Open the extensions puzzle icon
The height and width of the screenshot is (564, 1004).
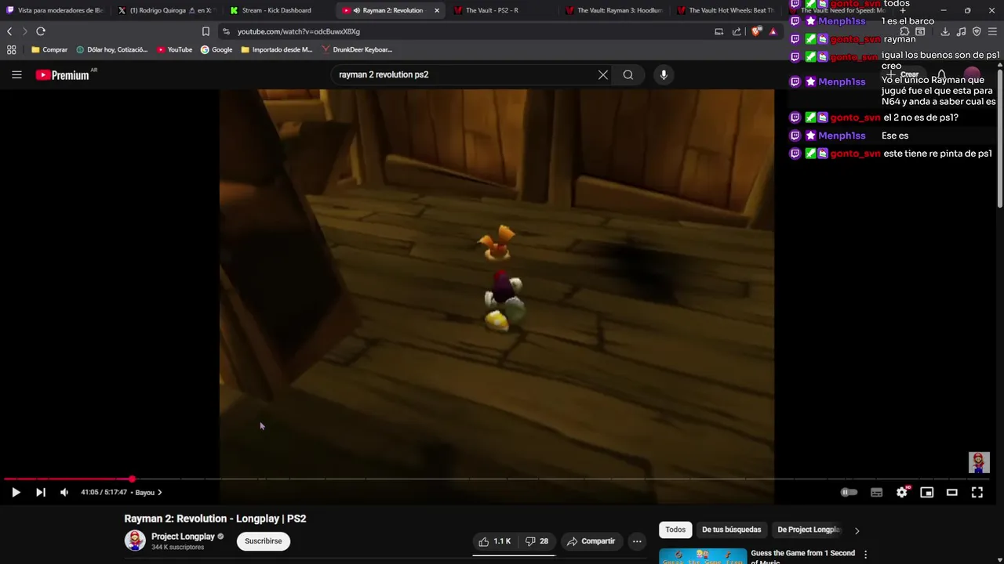[x=904, y=31]
